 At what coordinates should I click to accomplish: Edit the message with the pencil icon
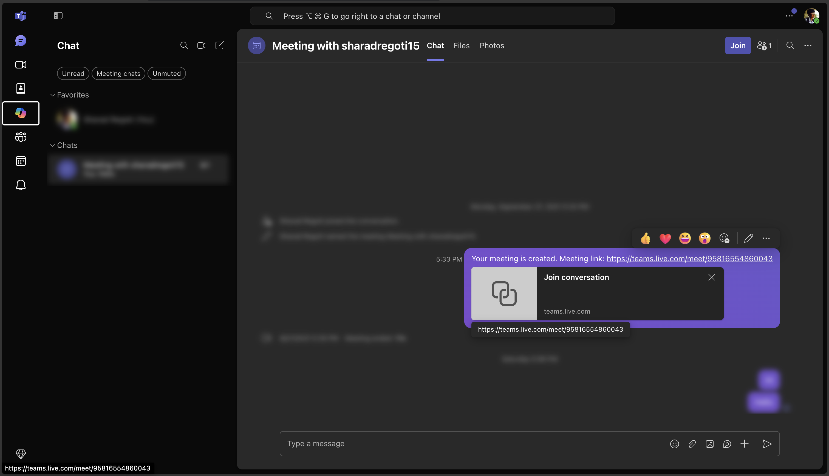point(748,238)
